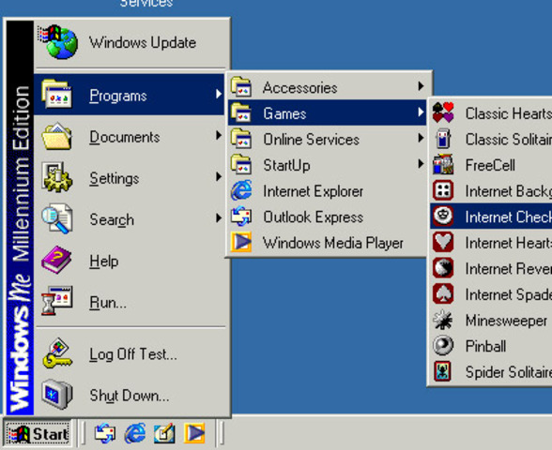Click the Shut Down monitor icon
This screenshot has height=450, width=552.
tap(56, 394)
